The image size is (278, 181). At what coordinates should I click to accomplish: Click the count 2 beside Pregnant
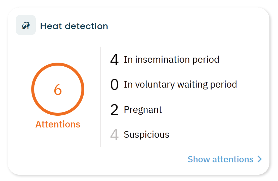click(114, 110)
